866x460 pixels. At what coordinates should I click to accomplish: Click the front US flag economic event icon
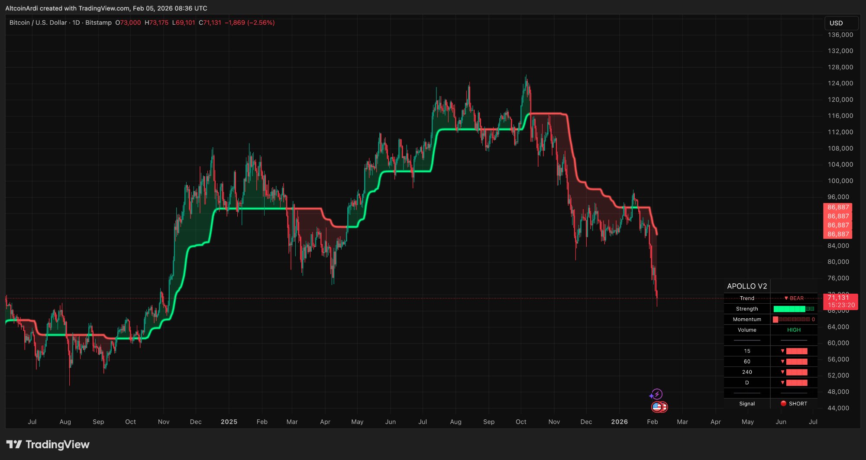click(x=657, y=407)
